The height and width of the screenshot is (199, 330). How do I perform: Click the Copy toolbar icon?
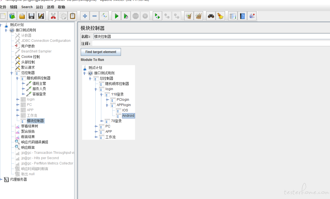[x=63, y=16]
